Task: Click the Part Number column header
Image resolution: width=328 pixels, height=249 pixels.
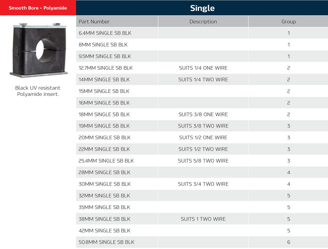Action: pyautogui.click(x=94, y=22)
